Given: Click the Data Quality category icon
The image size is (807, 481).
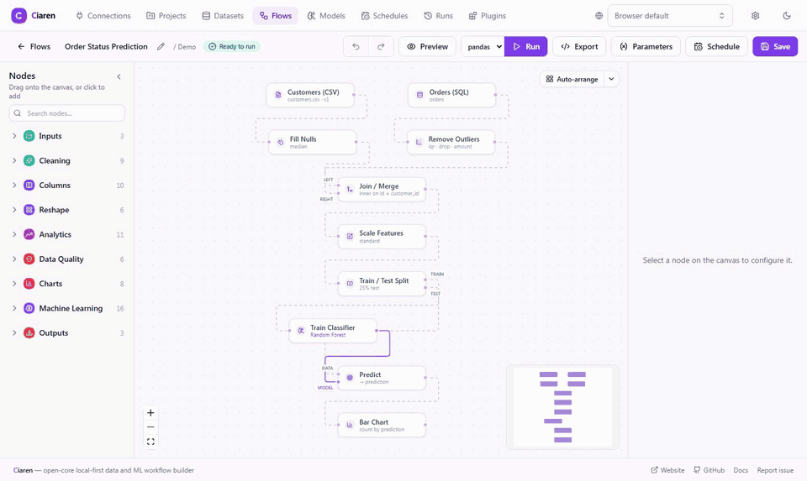Looking at the screenshot, I should [29, 259].
